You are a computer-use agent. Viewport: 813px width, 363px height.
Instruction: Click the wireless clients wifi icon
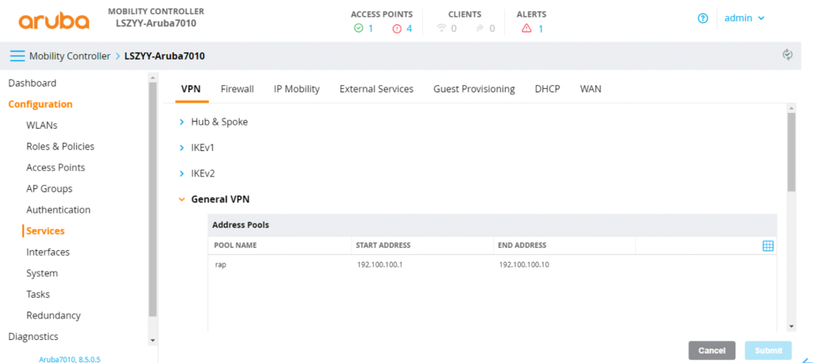click(441, 29)
